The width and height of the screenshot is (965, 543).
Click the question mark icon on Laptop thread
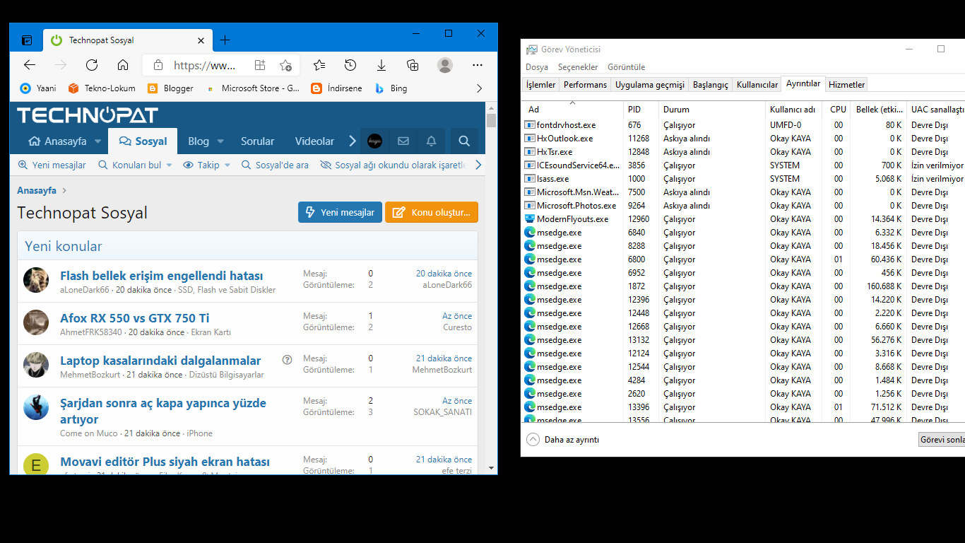pyautogui.click(x=287, y=359)
